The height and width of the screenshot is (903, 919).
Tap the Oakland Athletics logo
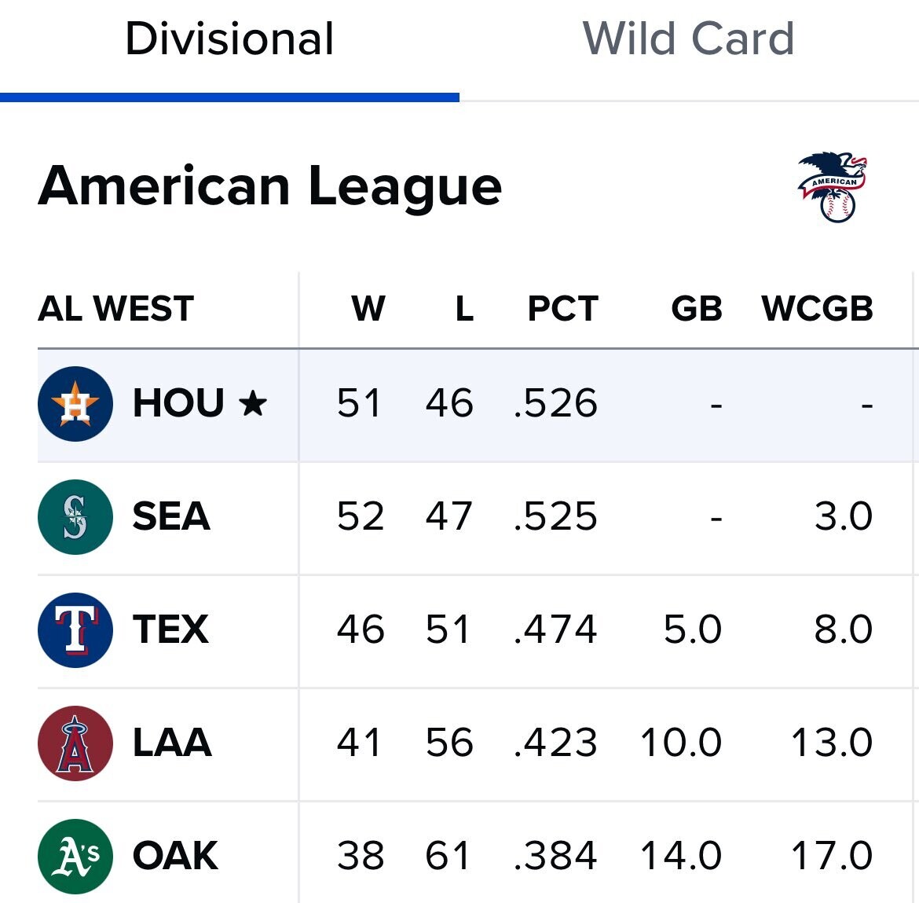coord(75,857)
